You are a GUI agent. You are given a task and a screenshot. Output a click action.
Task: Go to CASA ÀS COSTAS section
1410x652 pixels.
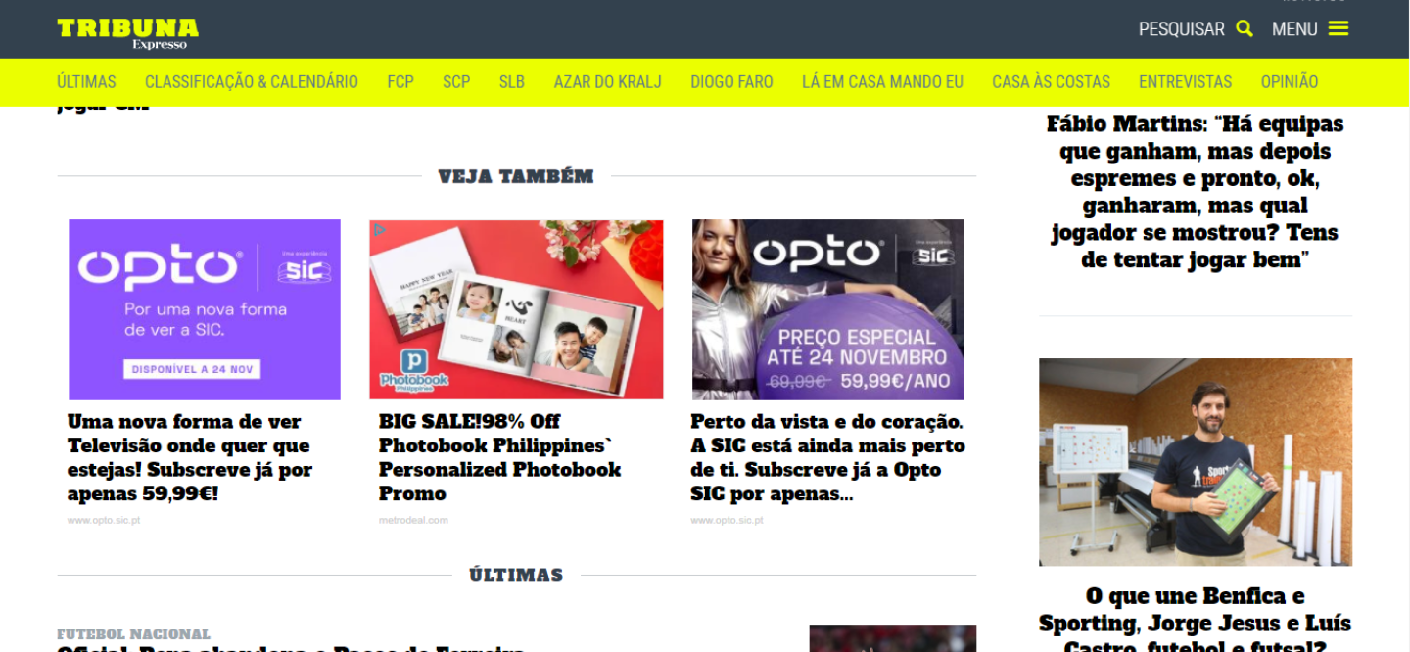click(x=1051, y=82)
